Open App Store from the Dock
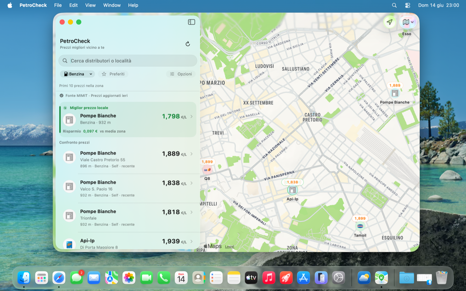The height and width of the screenshot is (291, 466). click(x=304, y=278)
